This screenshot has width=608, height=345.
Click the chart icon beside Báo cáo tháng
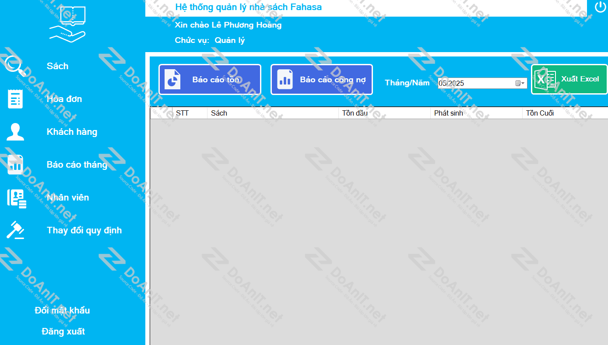[15, 165]
